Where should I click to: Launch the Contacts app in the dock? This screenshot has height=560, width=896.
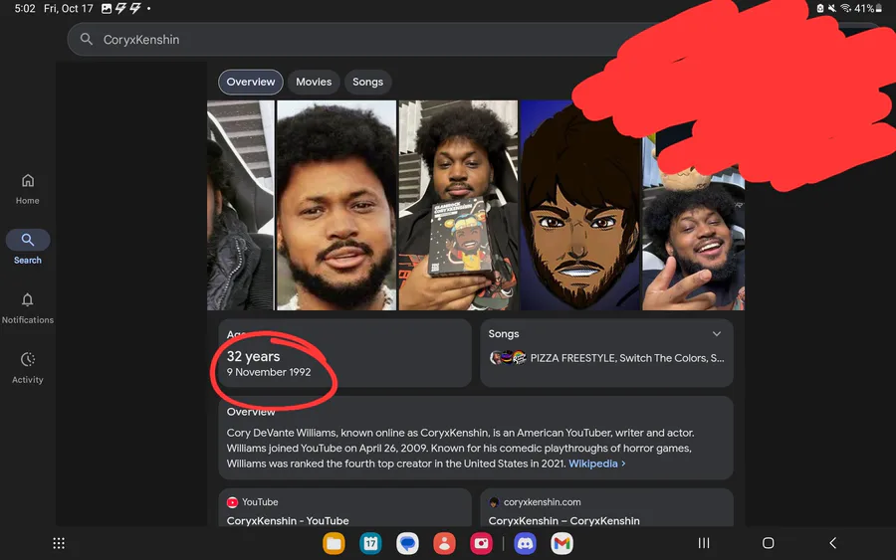tap(444, 543)
